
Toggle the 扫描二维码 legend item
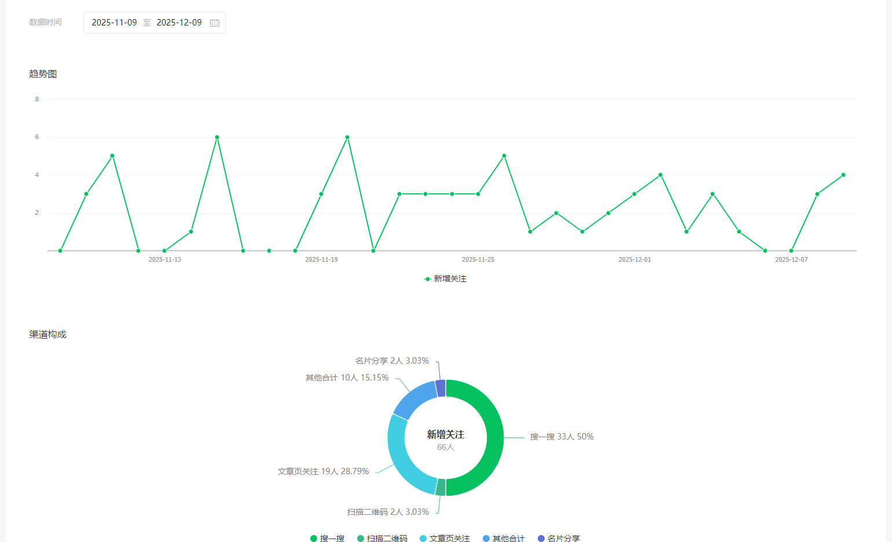tap(382, 539)
